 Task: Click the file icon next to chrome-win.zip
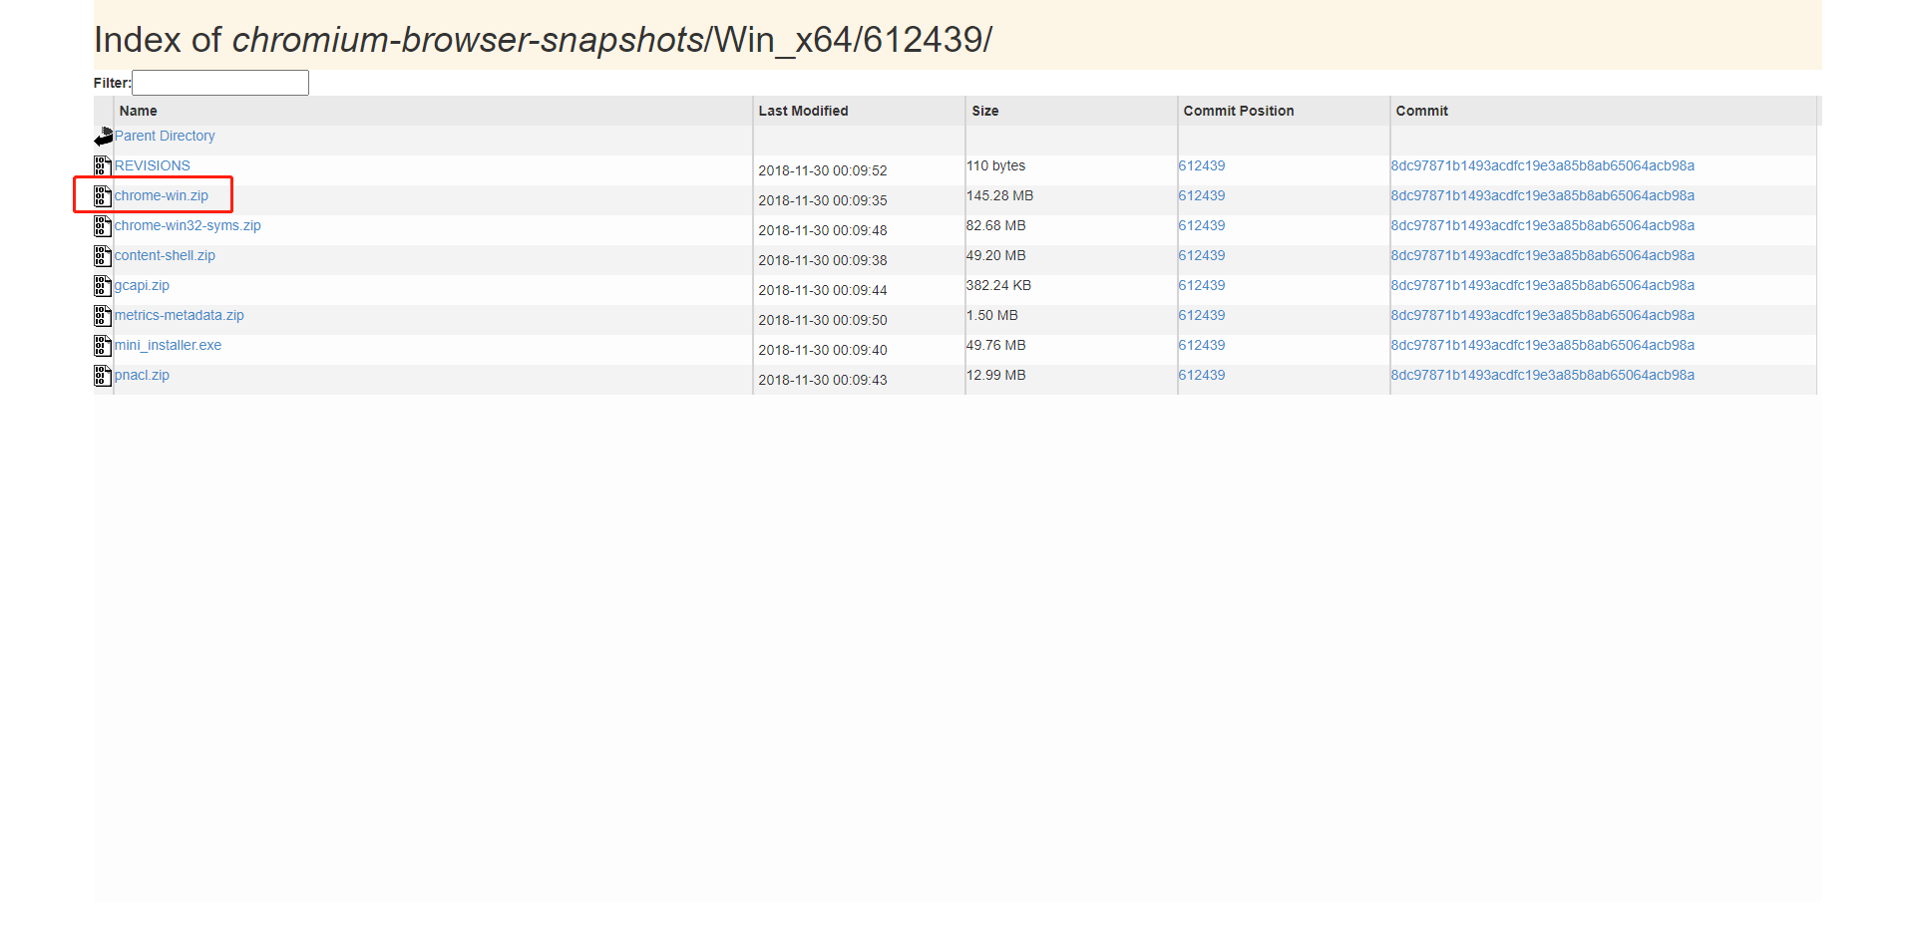[103, 196]
